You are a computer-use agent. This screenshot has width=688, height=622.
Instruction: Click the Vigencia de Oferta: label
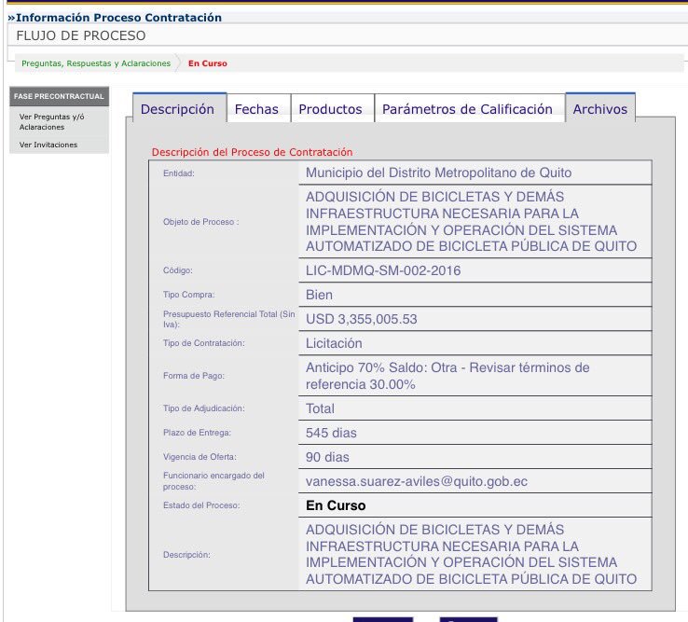pos(200,457)
